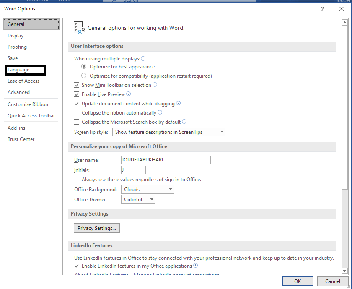Viewport: 352px width, 289px height.
Task: Check Always use these values regardless of sign in
Action: (x=76, y=179)
